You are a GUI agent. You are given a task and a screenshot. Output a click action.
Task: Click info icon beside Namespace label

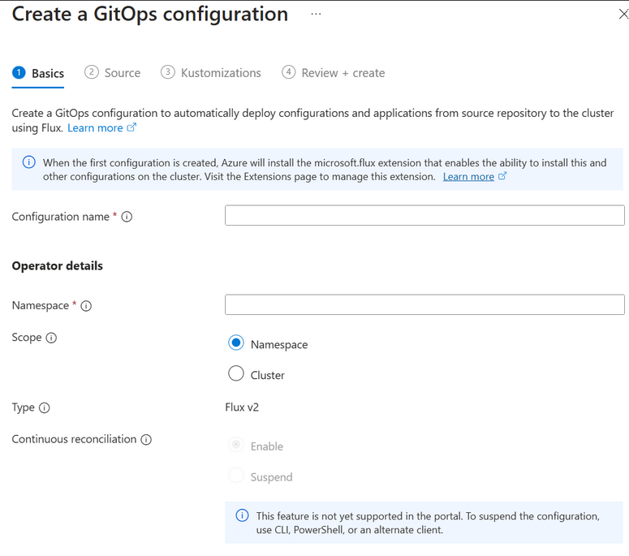[86, 306]
